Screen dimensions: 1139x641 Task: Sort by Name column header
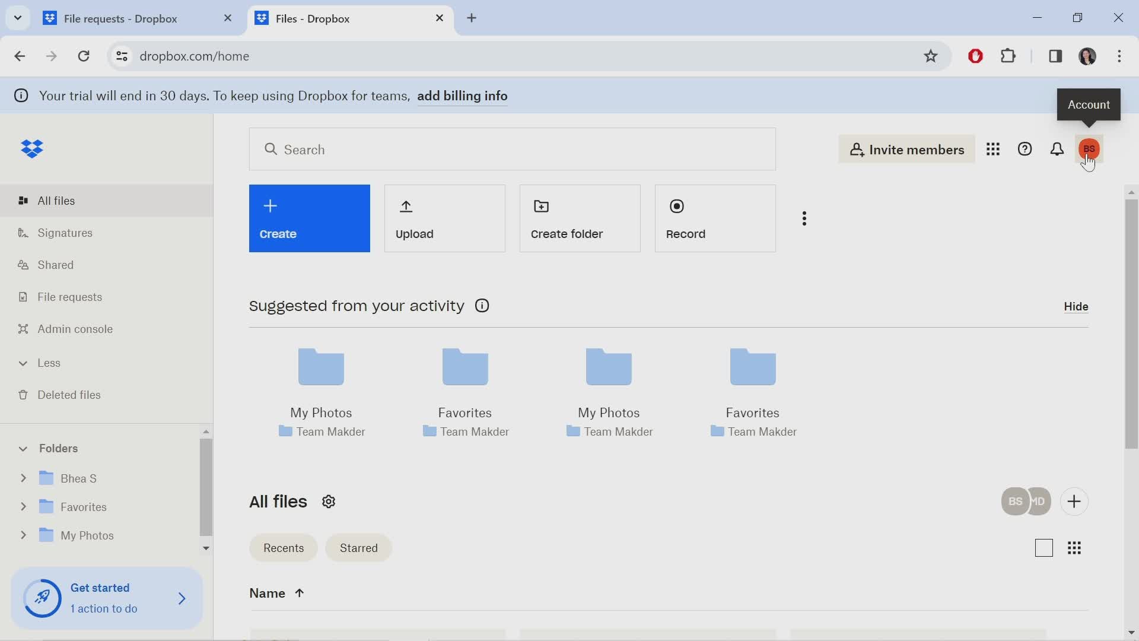click(268, 594)
